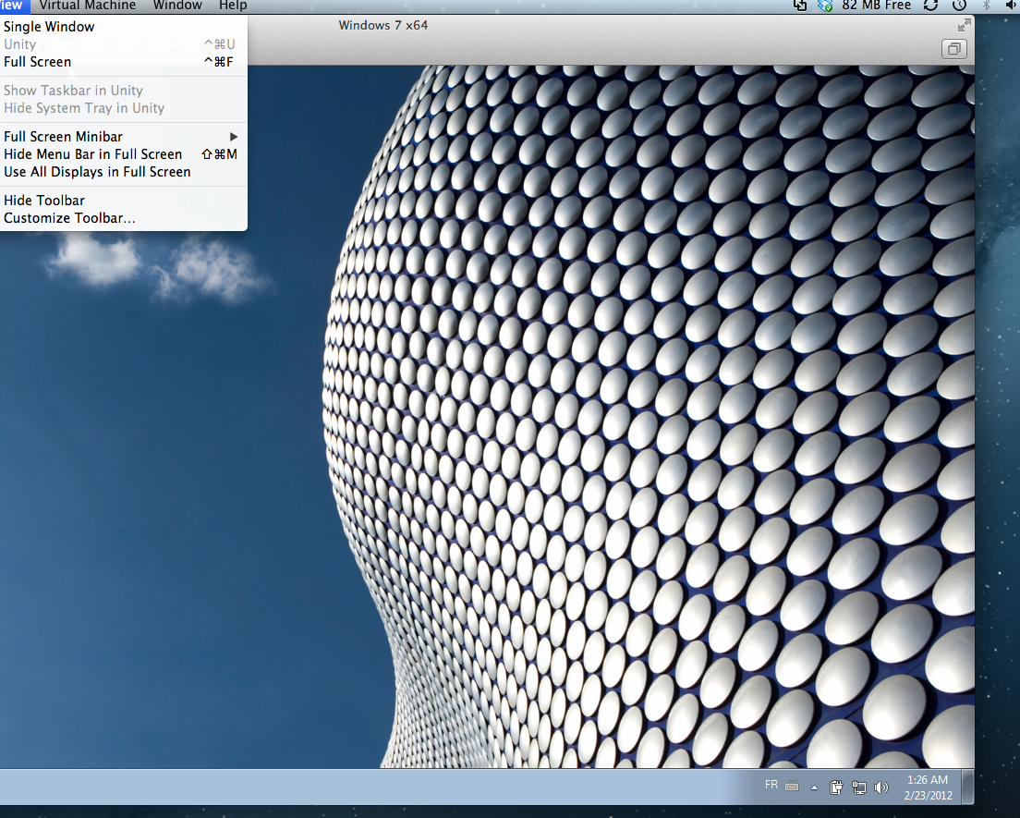Show hidden icons in Windows system tray
The image size is (1020, 818).
[x=815, y=787]
